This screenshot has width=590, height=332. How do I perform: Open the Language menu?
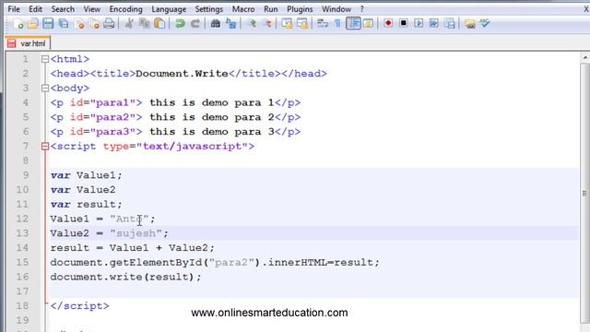click(x=169, y=9)
